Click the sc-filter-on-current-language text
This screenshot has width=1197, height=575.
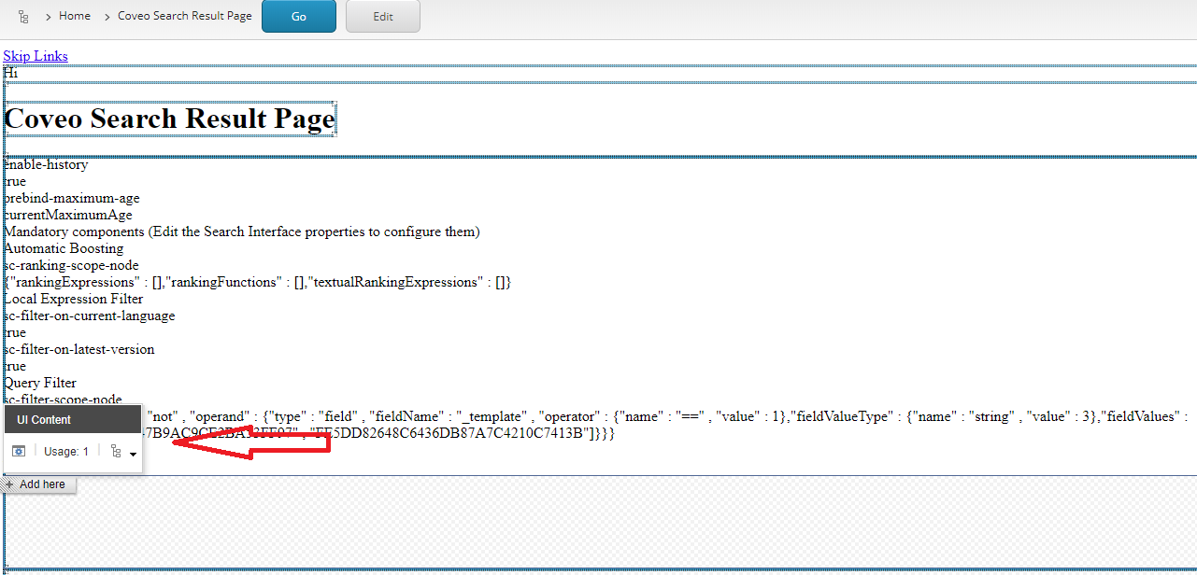(90, 316)
